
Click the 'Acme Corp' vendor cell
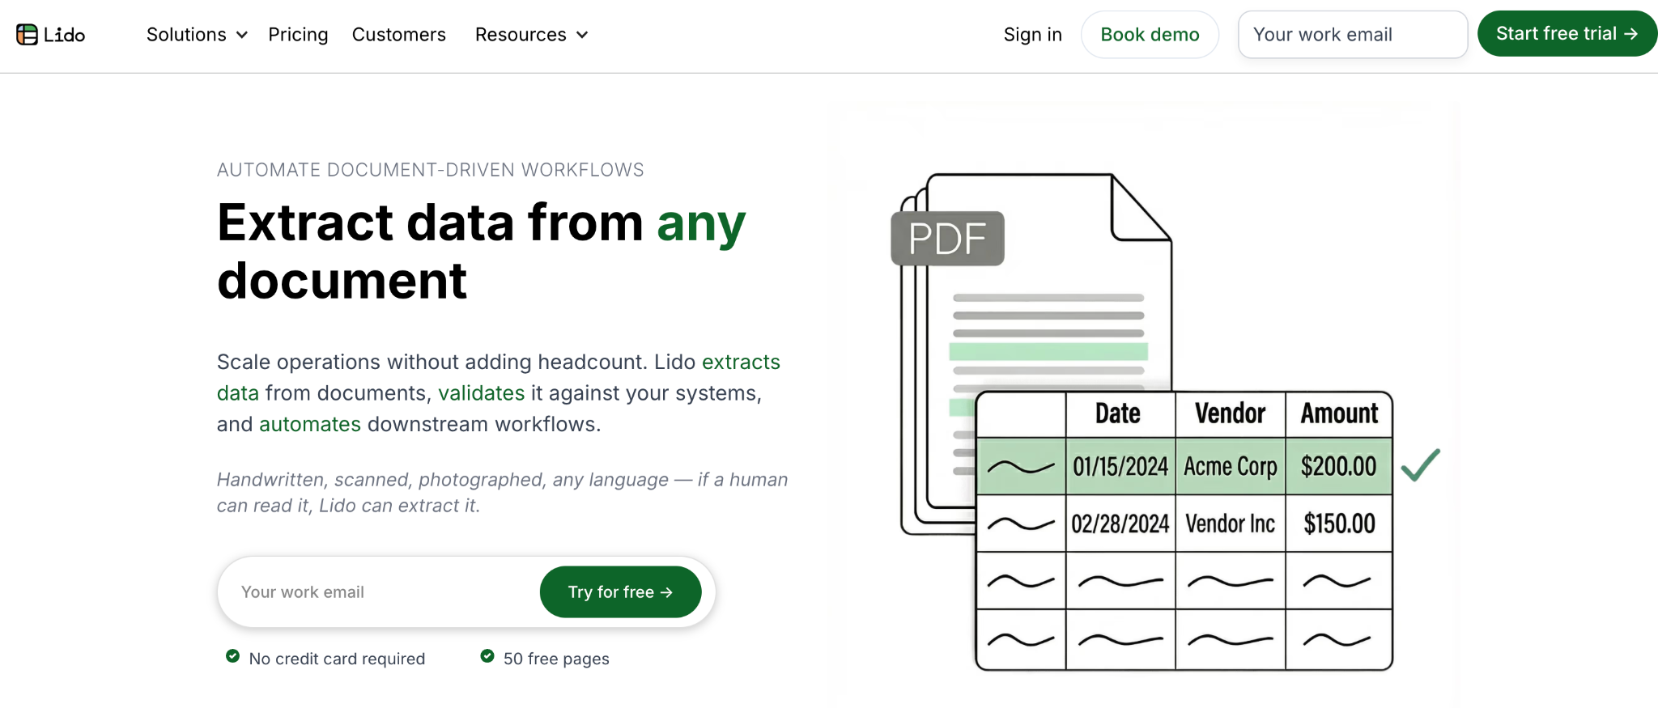tap(1231, 467)
